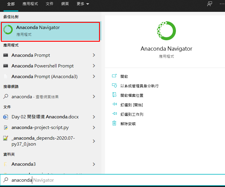Click the Anaconda Powershell Prompt terminal icon
This screenshot has width=225, height=187.
tap(6, 66)
